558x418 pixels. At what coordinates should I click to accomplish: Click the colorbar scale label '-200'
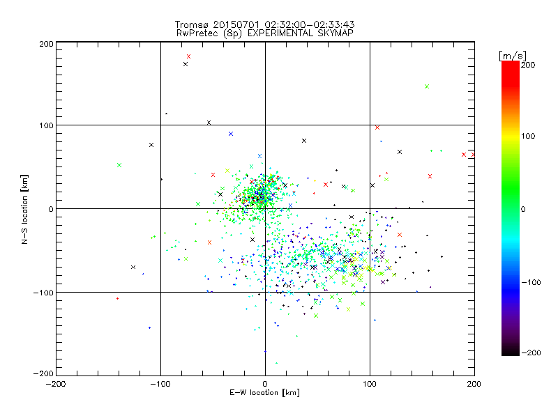pyautogui.click(x=531, y=353)
